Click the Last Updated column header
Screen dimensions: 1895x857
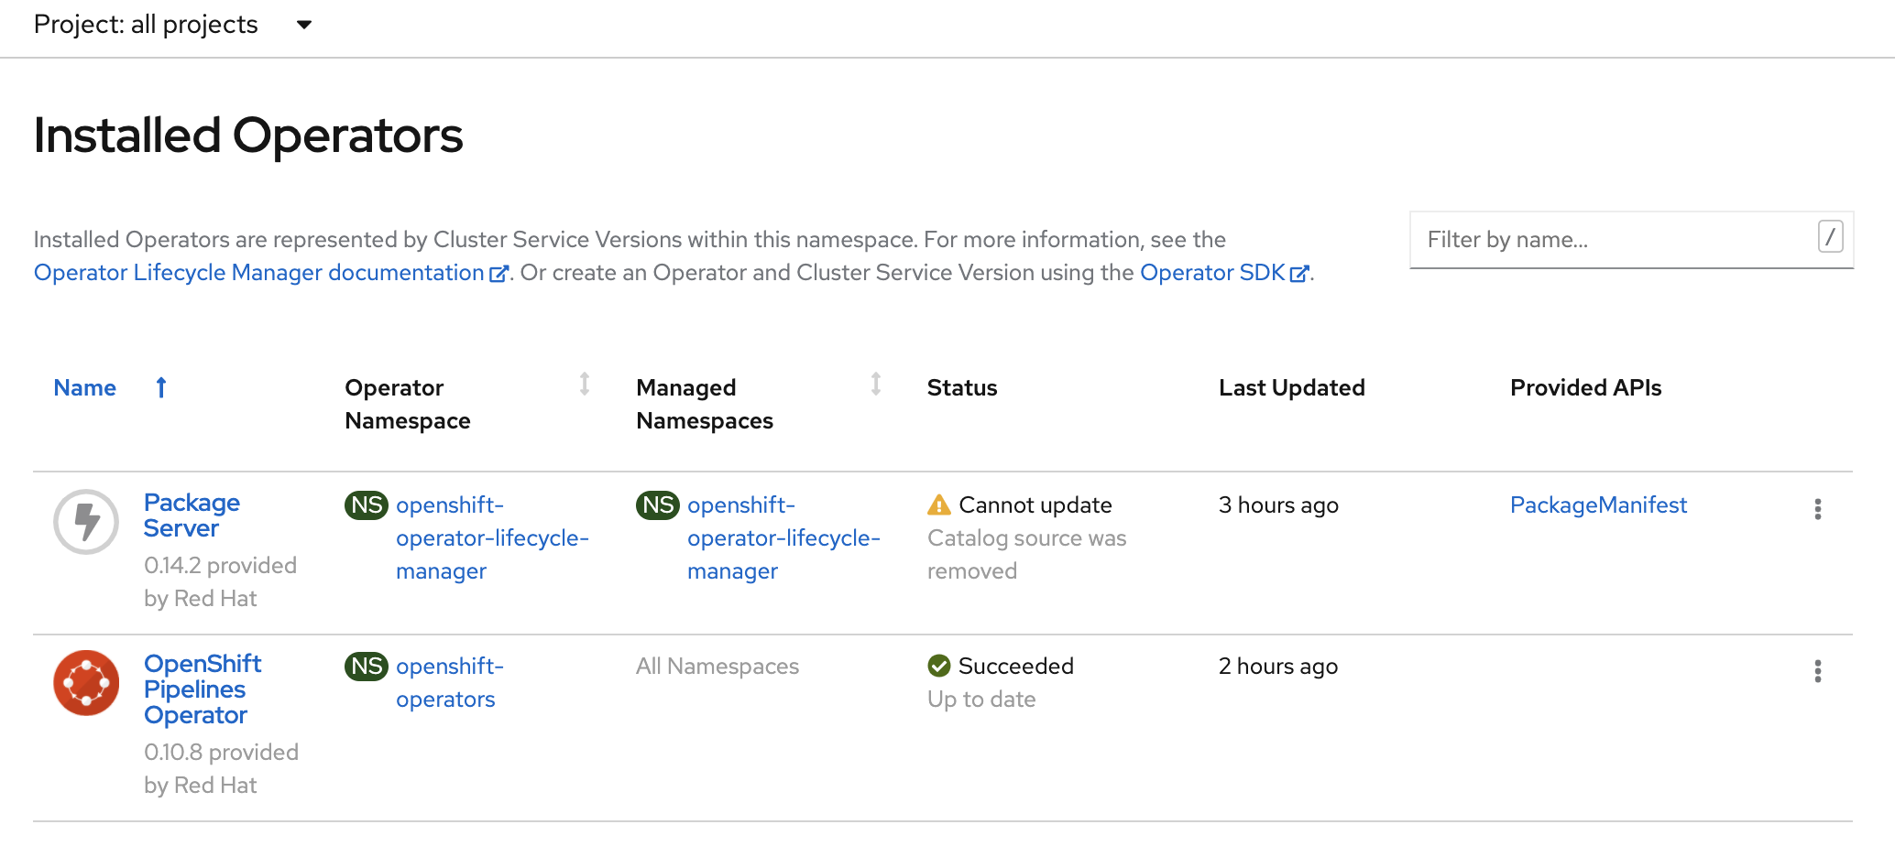(x=1292, y=387)
